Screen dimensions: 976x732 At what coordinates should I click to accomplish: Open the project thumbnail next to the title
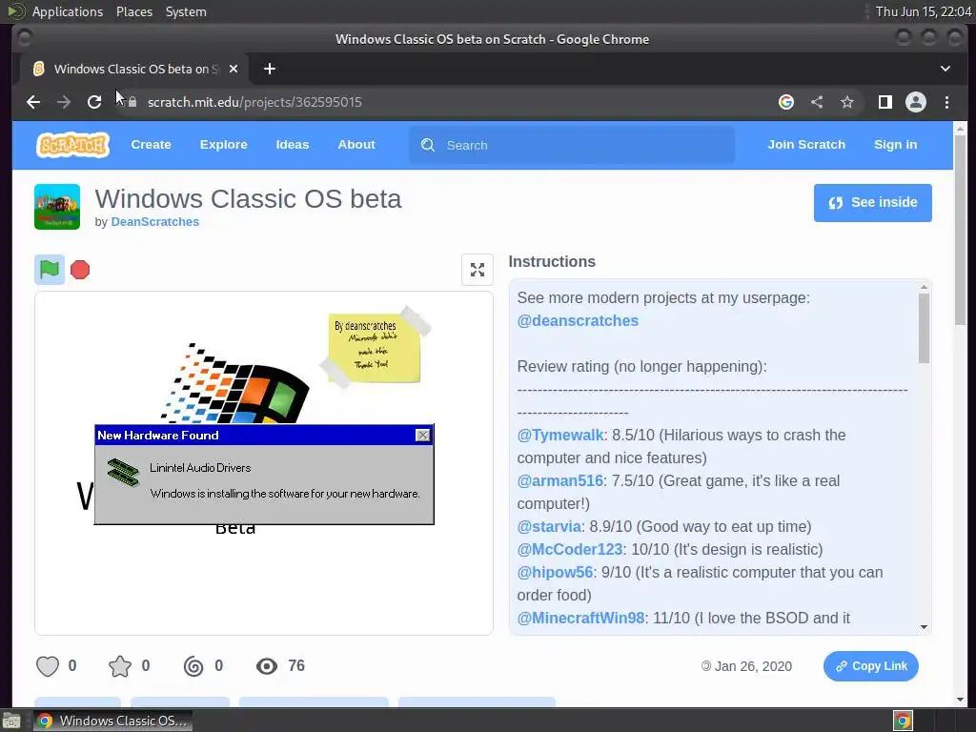(x=57, y=207)
